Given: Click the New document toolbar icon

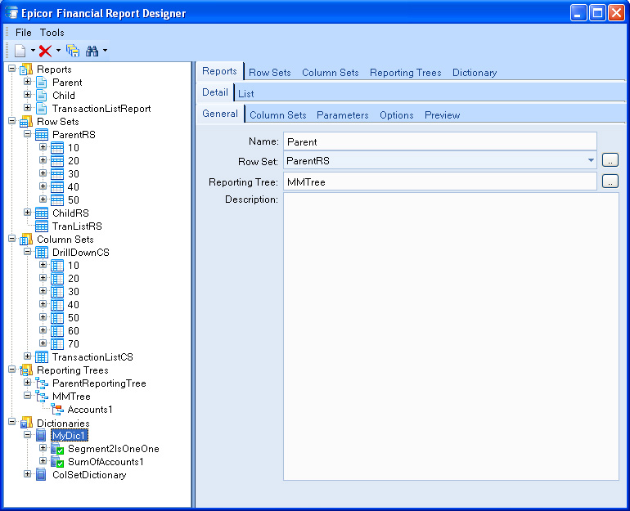Looking at the screenshot, I should tap(20, 51).
